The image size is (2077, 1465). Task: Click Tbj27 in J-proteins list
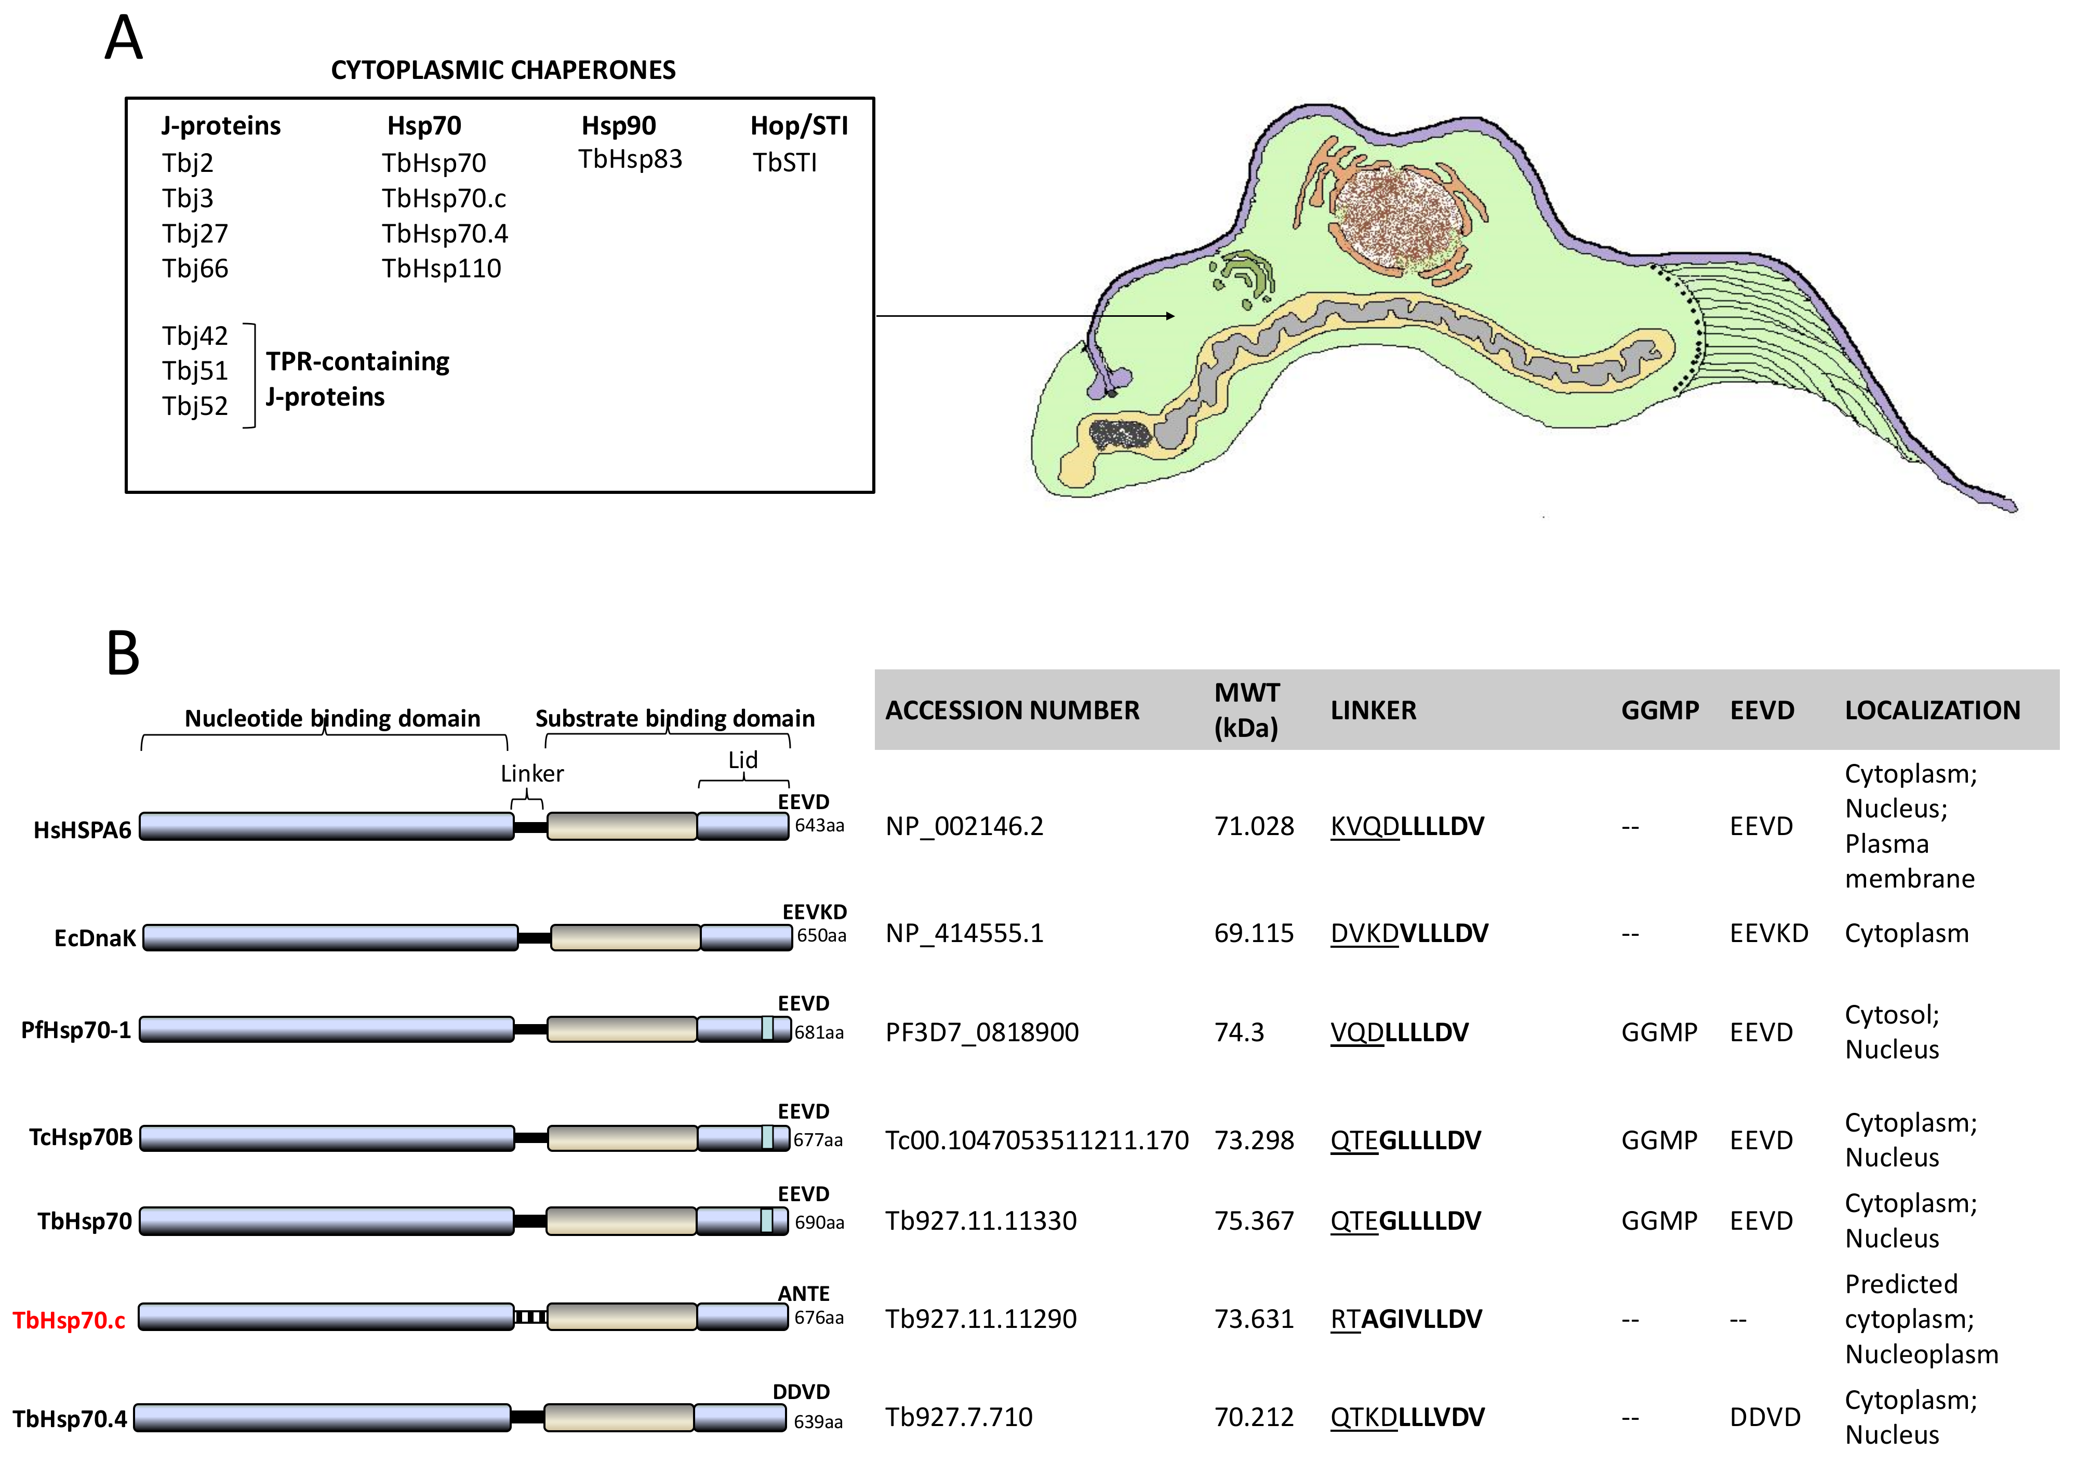[195, 233]
